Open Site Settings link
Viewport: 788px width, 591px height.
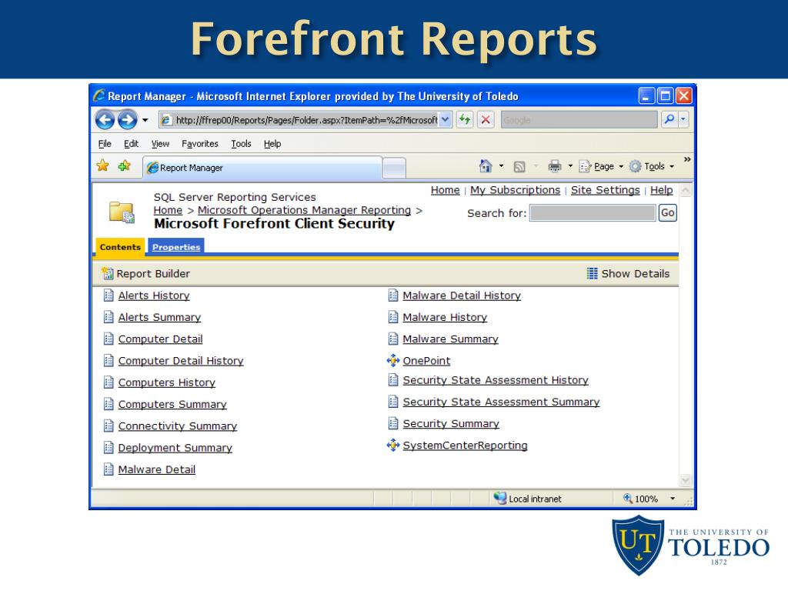coord(605,190)
